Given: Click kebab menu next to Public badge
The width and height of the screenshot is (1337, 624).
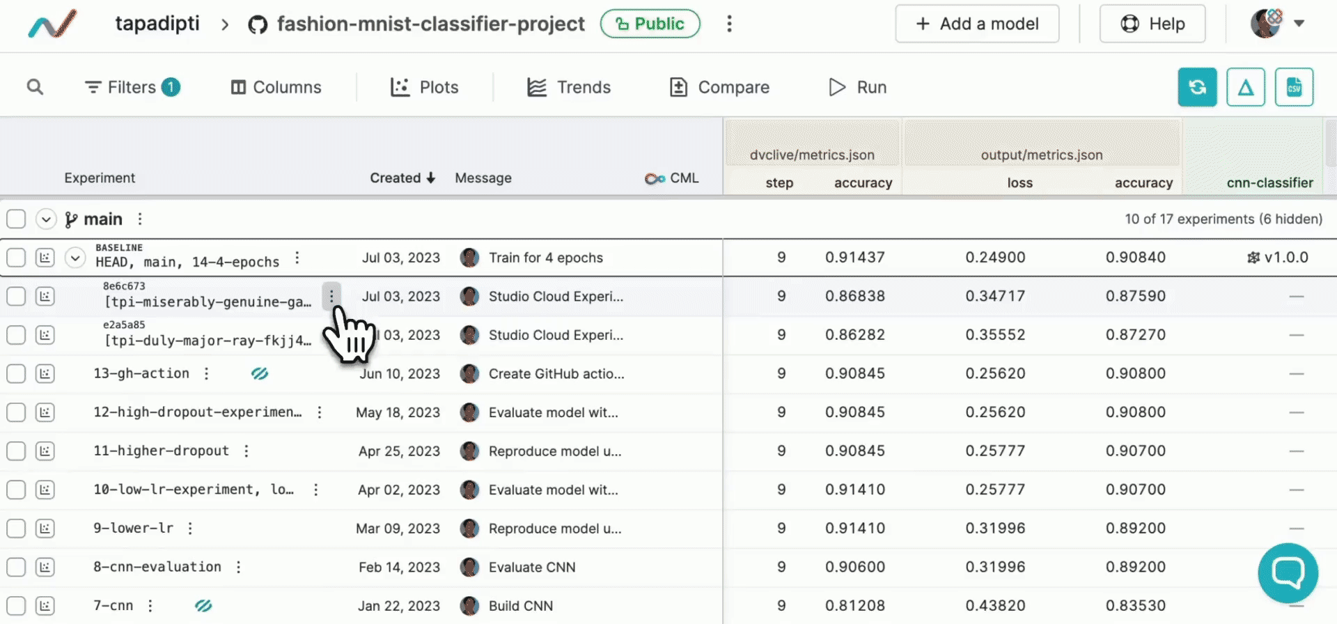Looking at the screenshot, I should 729,24.
